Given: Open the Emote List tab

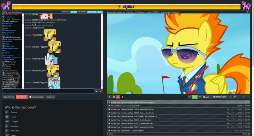Looking at the screenshot, I should point(50,97).
